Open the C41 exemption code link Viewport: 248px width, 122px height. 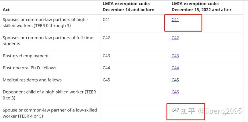pyautogui.click(x=175, y=20)
